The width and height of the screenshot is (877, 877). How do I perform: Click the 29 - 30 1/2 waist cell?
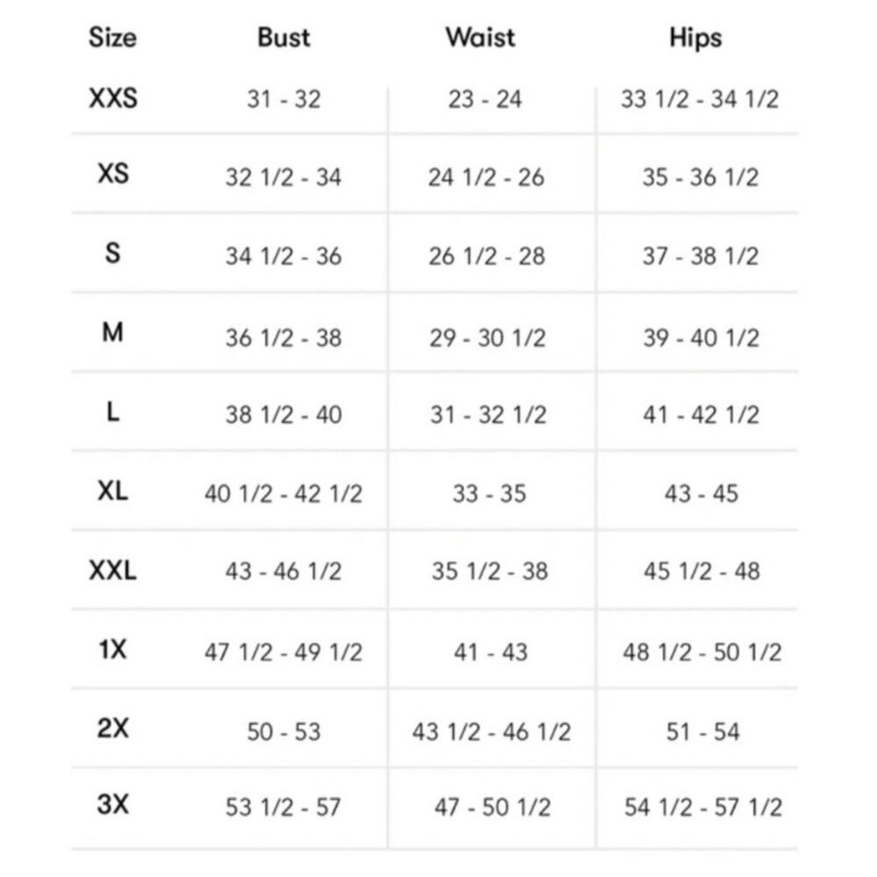487,338
